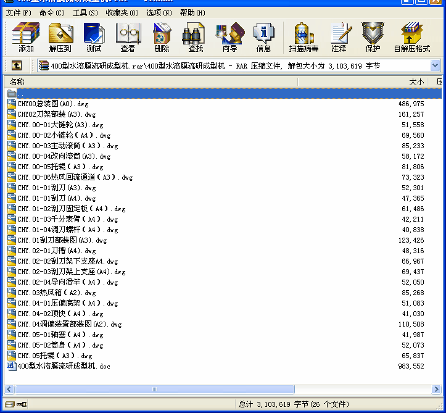This screenshot has width=446, height=413.
Task: Open the 查看 (View) tool
Action: [128, 37]
